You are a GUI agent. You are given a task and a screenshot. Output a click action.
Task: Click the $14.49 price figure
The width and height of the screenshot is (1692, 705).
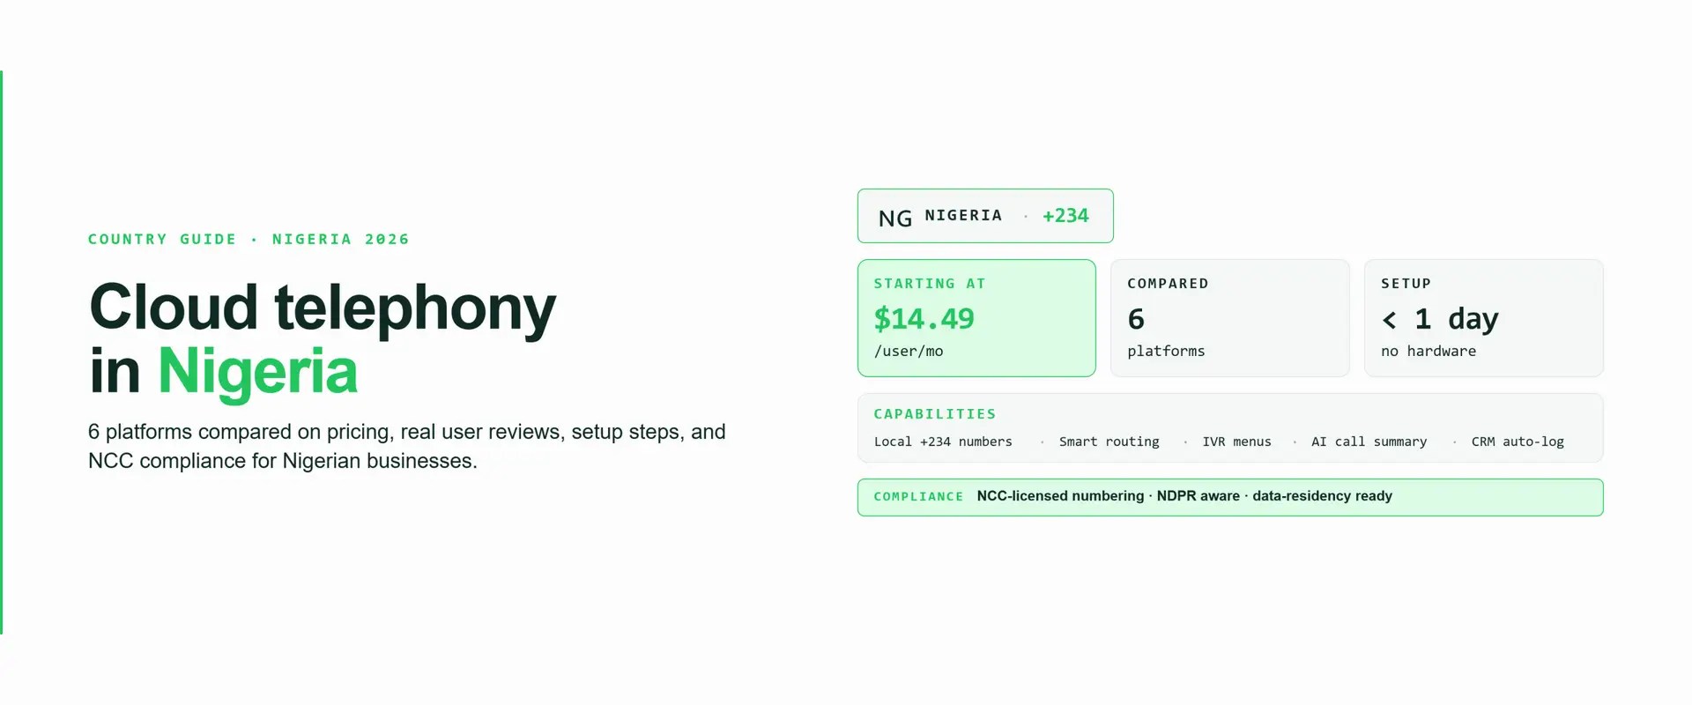[924, 318]
